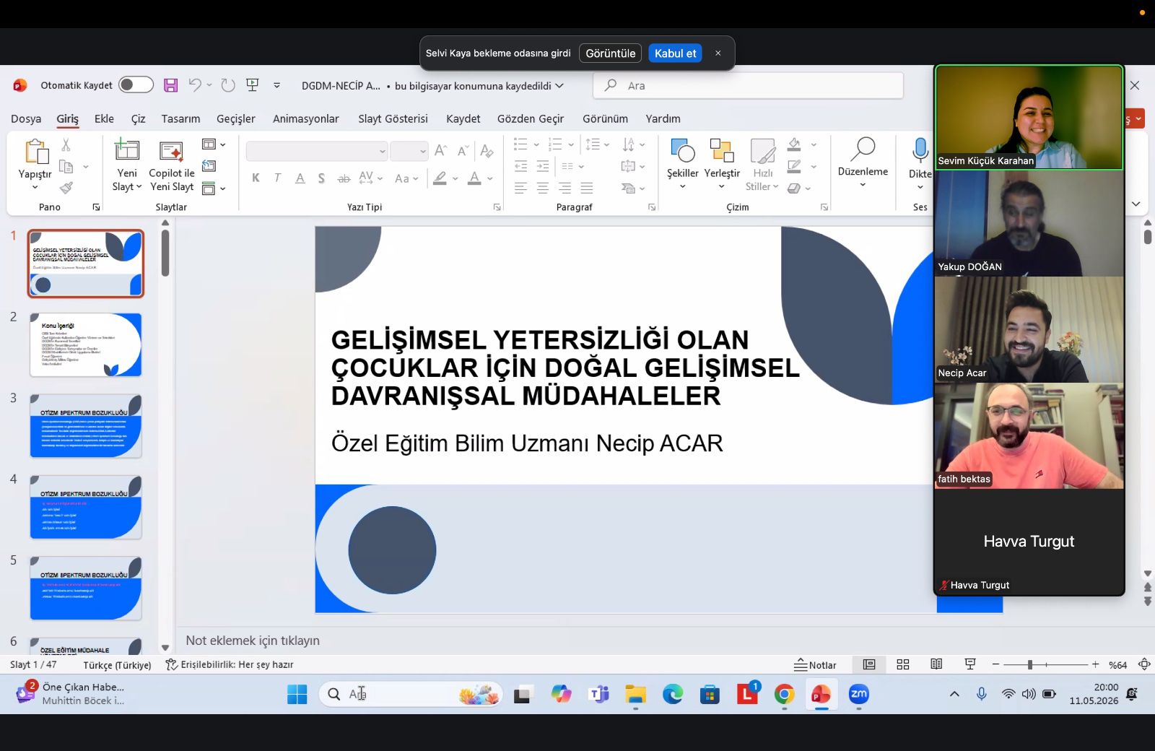Screen dimensions: 1155x751
Task: Click Windows Start button
Action: [297, 694]
